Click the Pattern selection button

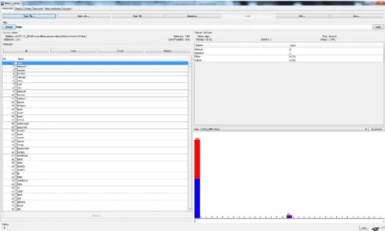[167, 51]
